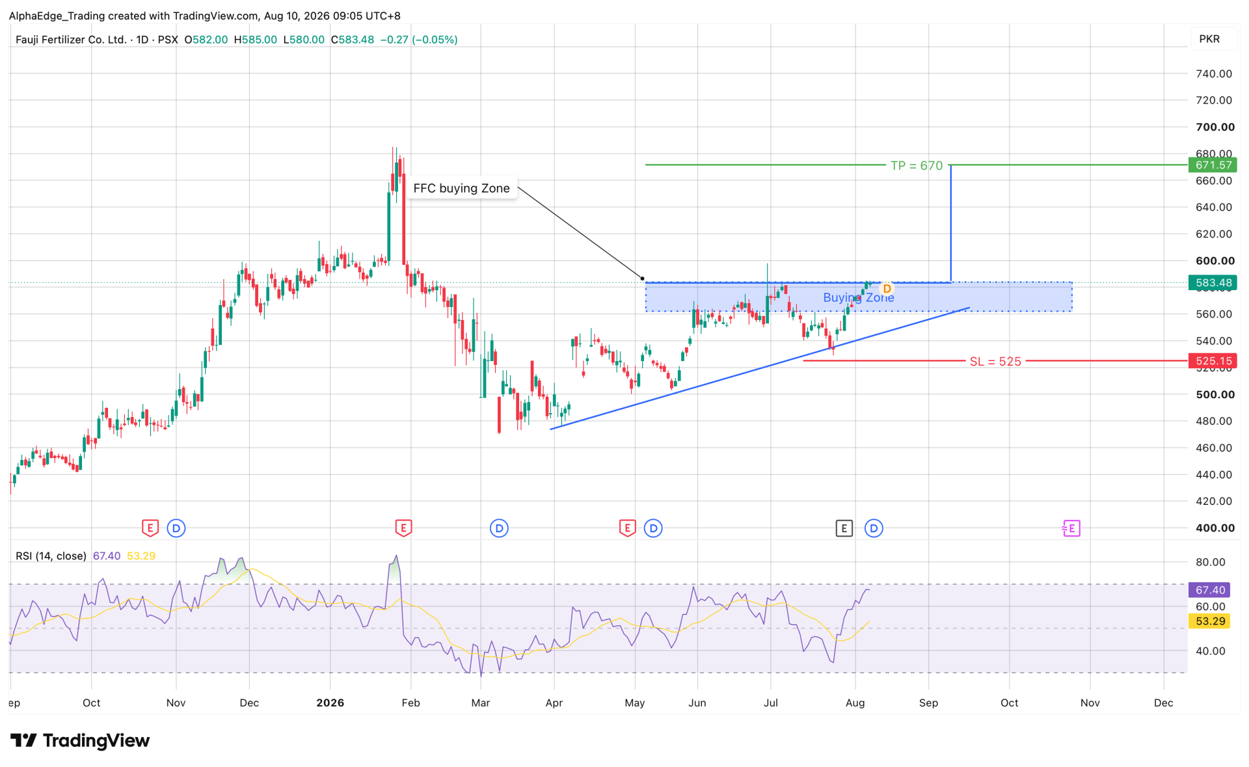Click the Jun label on time axis
Screen dimensions: 1249x767
697,703
